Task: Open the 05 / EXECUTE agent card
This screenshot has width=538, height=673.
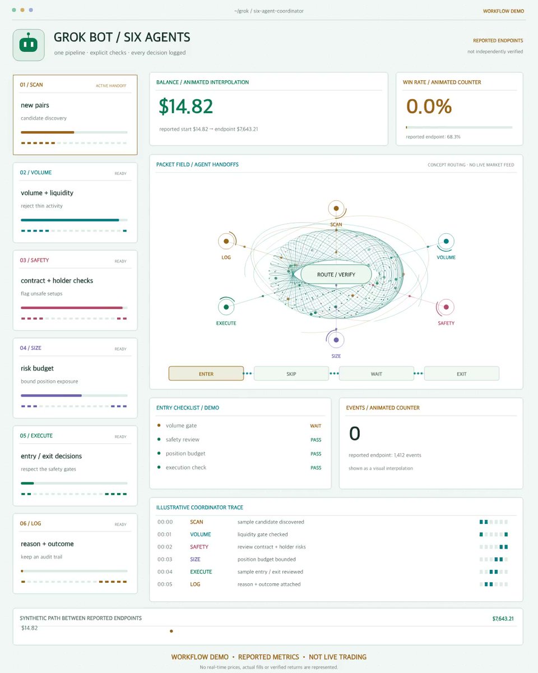Action: coord(75,465)
